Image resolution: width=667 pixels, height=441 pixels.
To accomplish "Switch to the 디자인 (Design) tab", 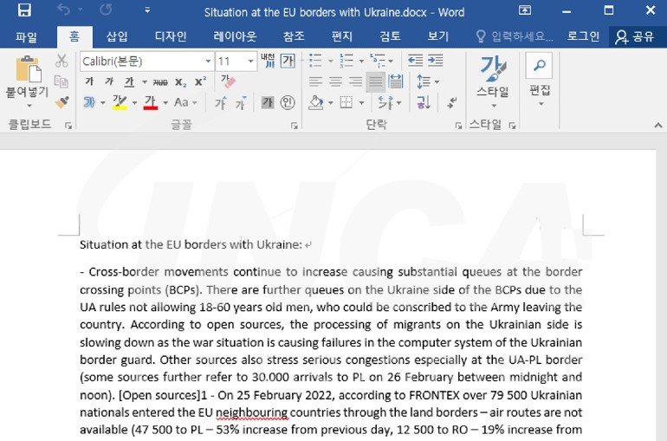I will (x=170, y=36).
